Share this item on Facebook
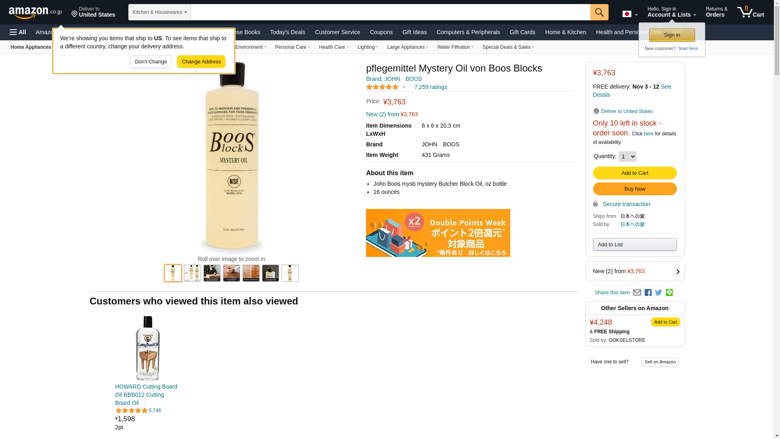Viewport: 780px width, 439px height. tap(648, 293)
